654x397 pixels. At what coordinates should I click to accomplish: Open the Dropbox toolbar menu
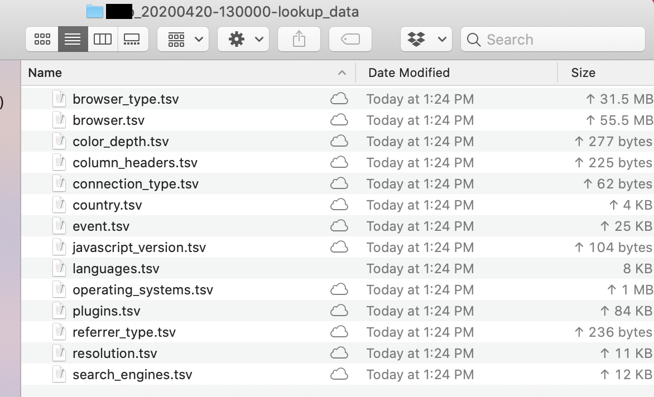[x=426, y=39]
